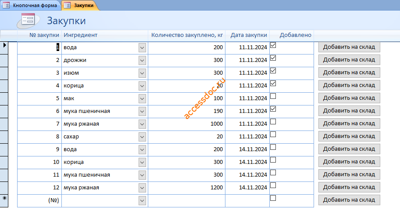The image size is (400, 214).
Task: Click the Количество закуплено, кг column header
Action: (187, 35)
